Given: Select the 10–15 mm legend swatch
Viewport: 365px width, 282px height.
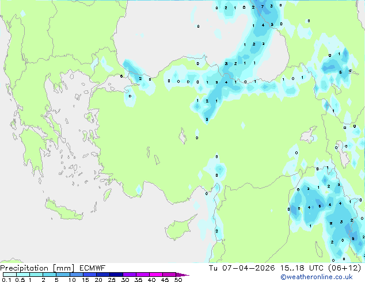Looking at the screenshot, I should coord(76,275).
